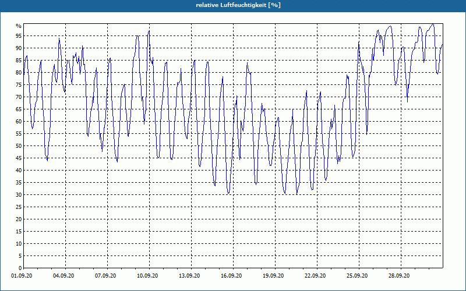
Task: Click the y-axis value 70
Action: pos(19,97)
